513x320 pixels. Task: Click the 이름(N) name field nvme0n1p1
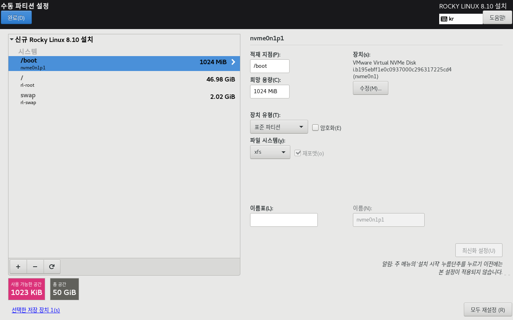click(389, 220)
